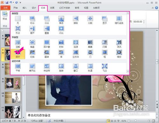This screenshot has height=123, width=159.
Task: Switch to the 插入 Insert tab
Action: 24,8
